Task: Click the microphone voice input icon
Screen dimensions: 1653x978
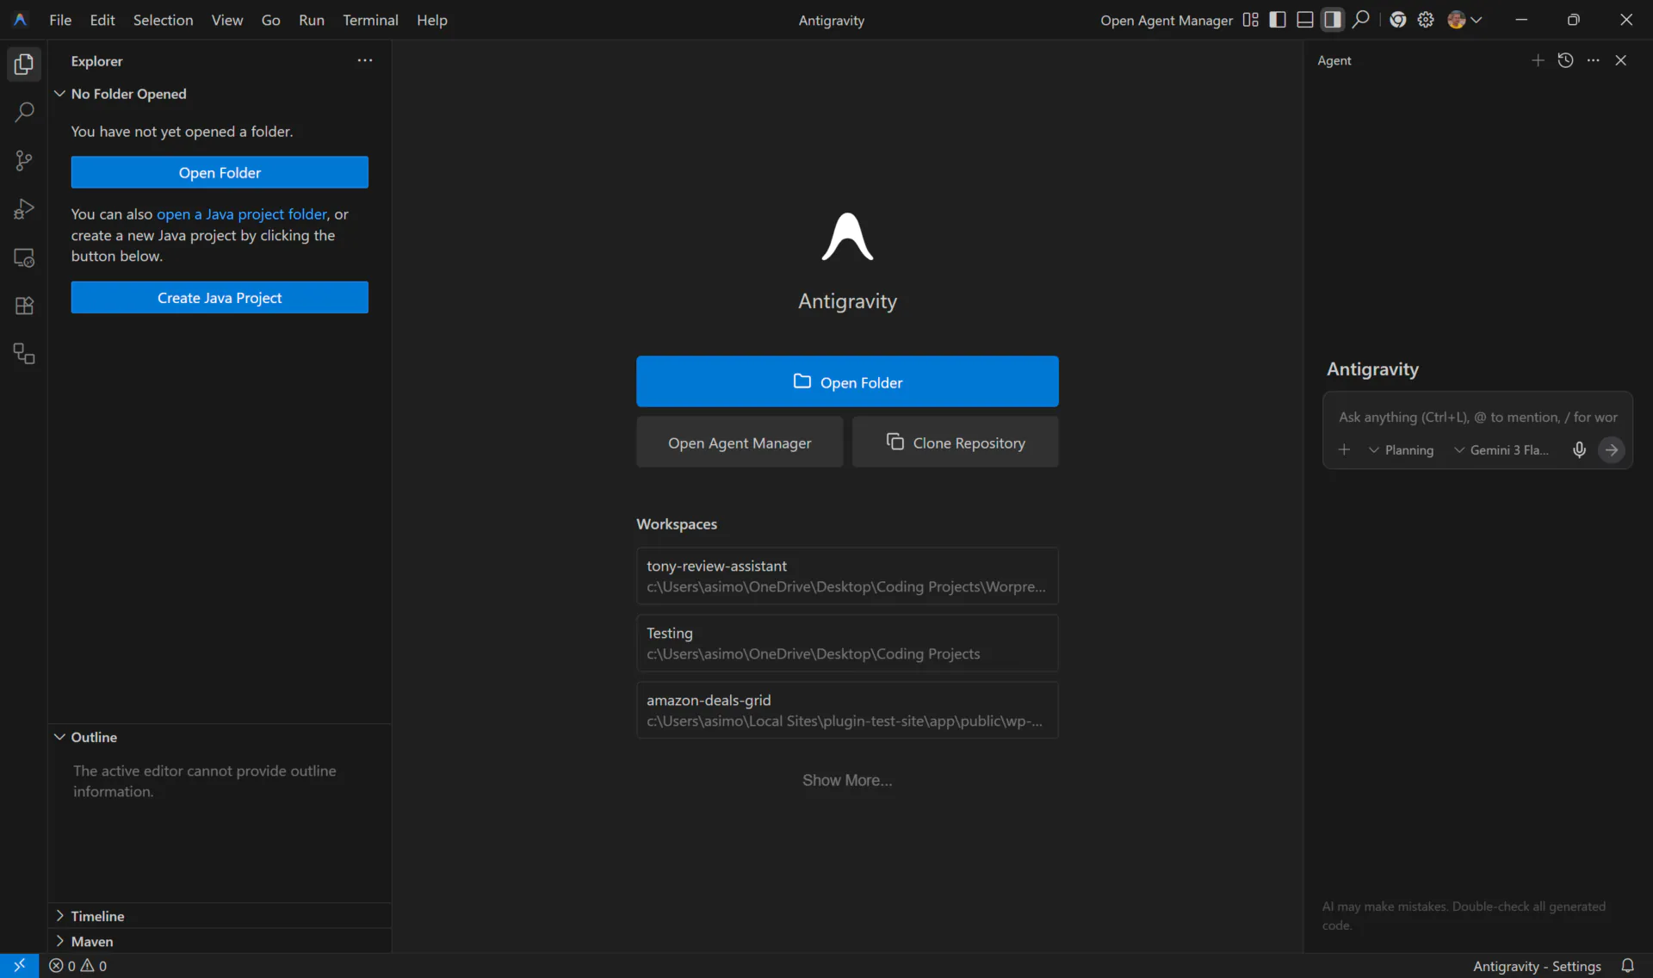Action: coord(1579,449)
